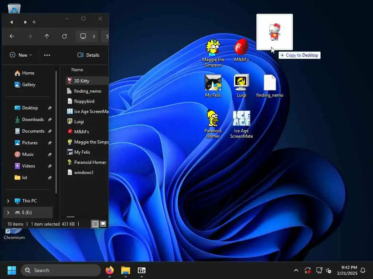Refresh the File Explorer folder
Screen dimensions: 373x279
pyautogui.click(x=64, y=36)
